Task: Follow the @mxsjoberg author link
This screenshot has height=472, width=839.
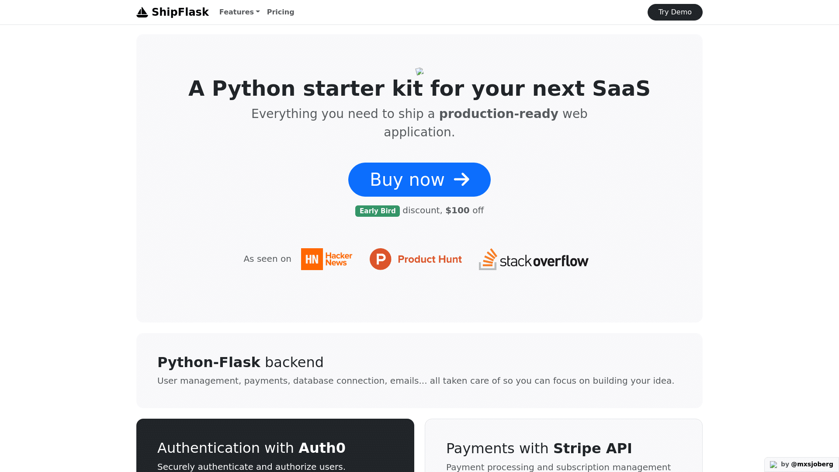Action: (812, 464)
